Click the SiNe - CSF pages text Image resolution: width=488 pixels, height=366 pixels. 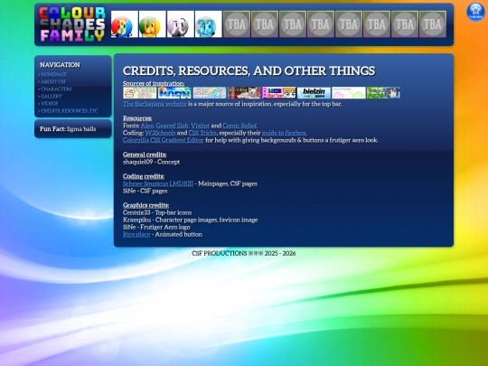[145, 191]
